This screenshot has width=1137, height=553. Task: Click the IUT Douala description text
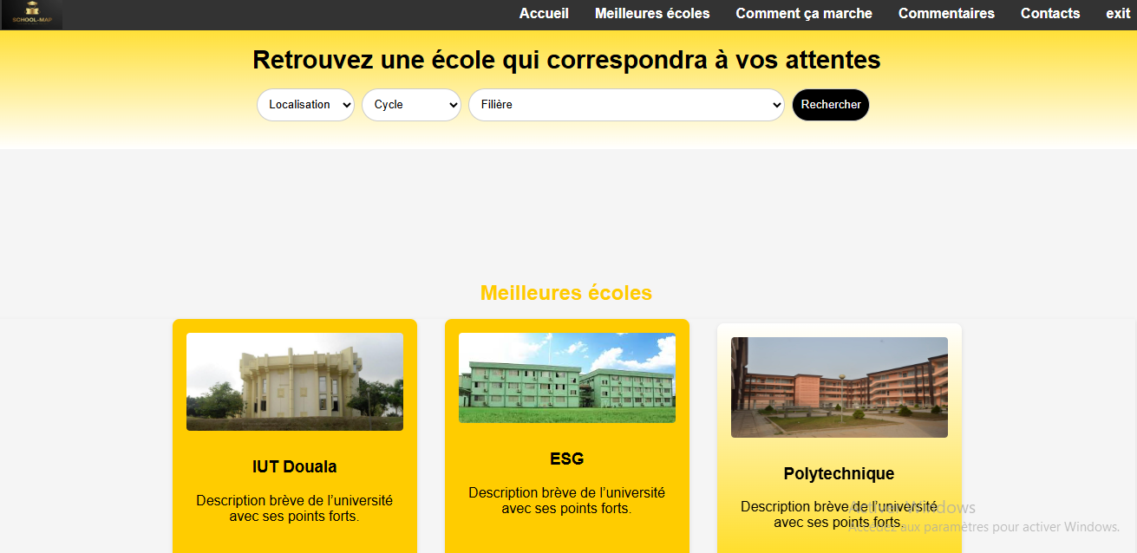click(x=295, y=508)
